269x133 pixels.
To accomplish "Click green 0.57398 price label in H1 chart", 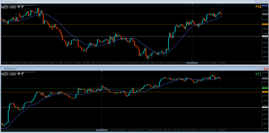I will (x=265, y=88).
